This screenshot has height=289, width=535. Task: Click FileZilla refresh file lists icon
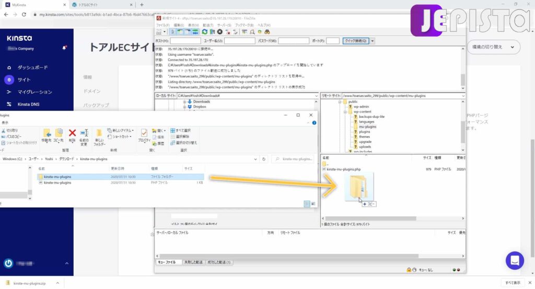click(205, 32)
